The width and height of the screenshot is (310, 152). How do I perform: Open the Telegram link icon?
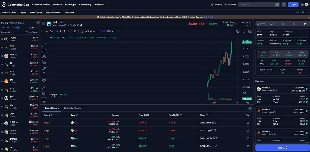pyautogui.click(x=297, y=12)
